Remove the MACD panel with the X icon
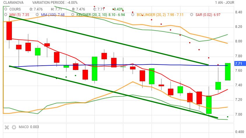 point(7,127)
